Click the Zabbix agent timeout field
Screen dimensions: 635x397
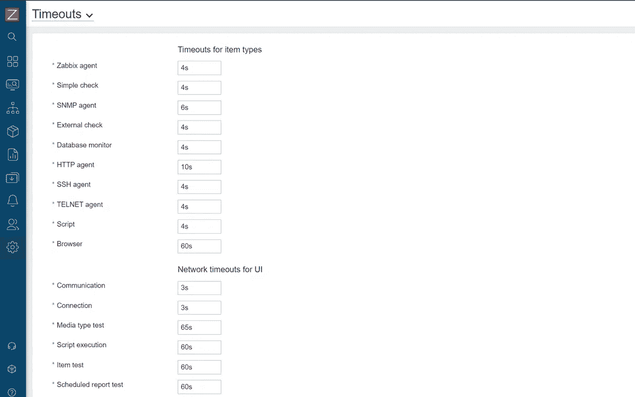point(199,68)
